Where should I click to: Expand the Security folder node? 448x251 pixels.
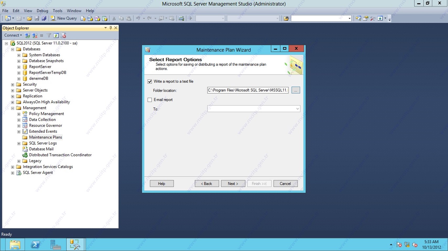point(13,84)
